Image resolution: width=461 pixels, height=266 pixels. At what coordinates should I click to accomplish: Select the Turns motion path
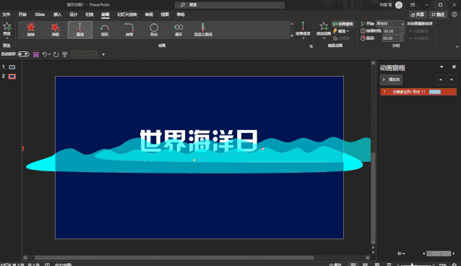pyautogui.click(x=129, y=30)
